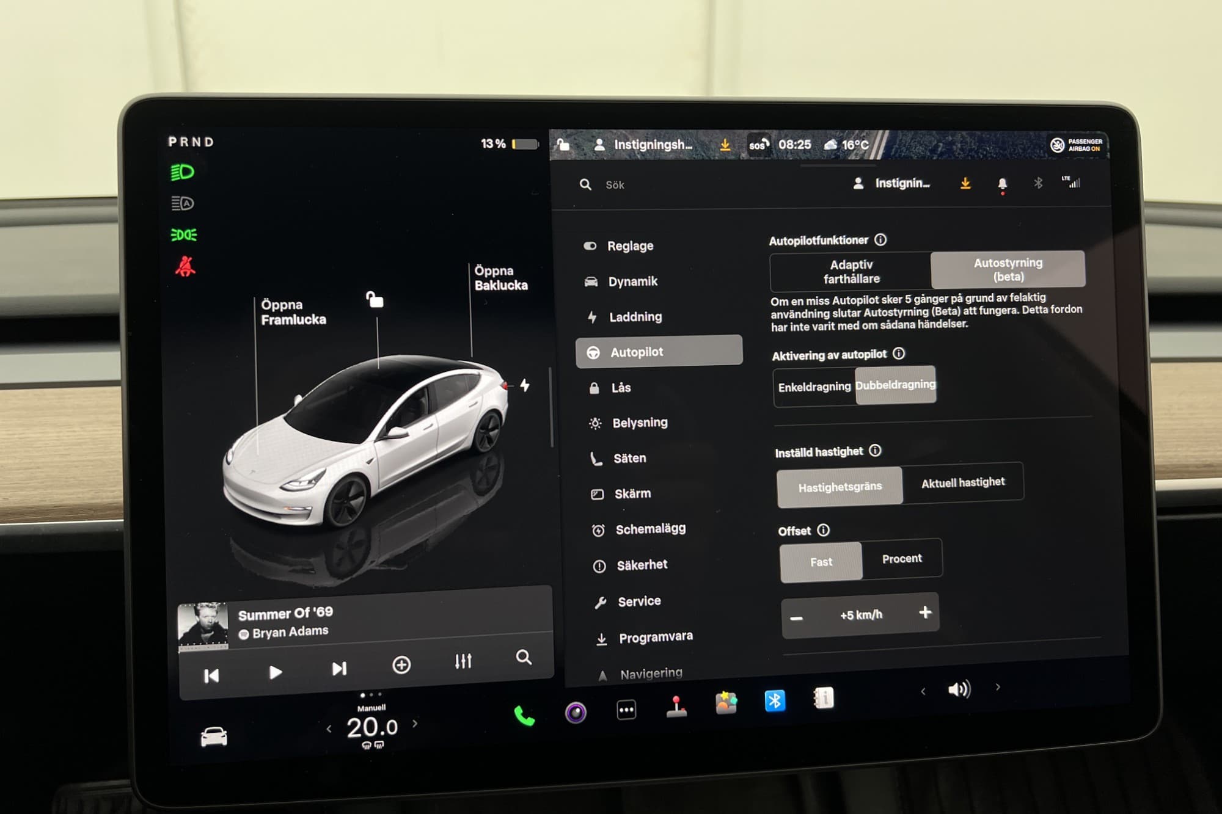Tap the green phone icon
The width and height of the screenshot is (1222, 814).
click(x=524, y=715)
